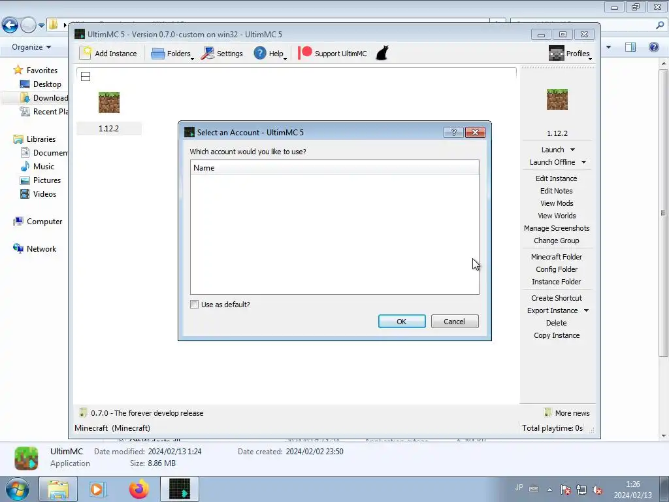Screen dimensions: 669x502
Task: Click View Worlds
Action: tap(557, 216)
